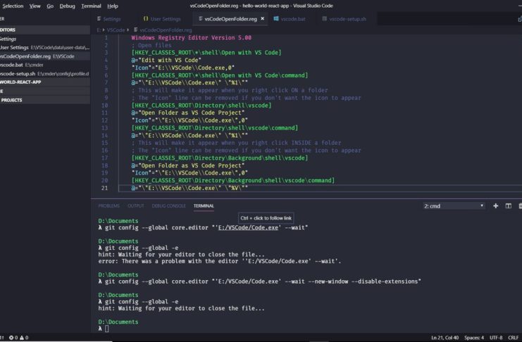Close the vsCodeOpenFolder.reg tab
Image resolution: width=522 pixels, height=342 pixels.
tap(263, 18)
